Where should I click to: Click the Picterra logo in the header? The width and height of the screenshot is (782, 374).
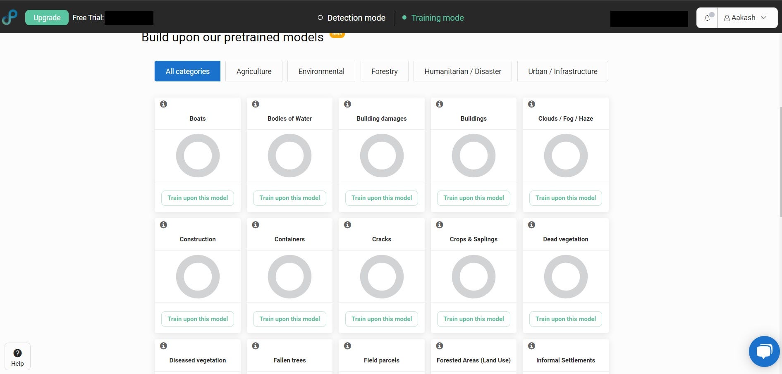pos(10,17)
